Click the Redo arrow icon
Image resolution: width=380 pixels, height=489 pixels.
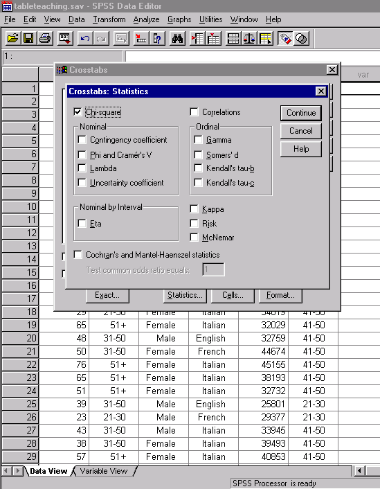pos(101,39)
